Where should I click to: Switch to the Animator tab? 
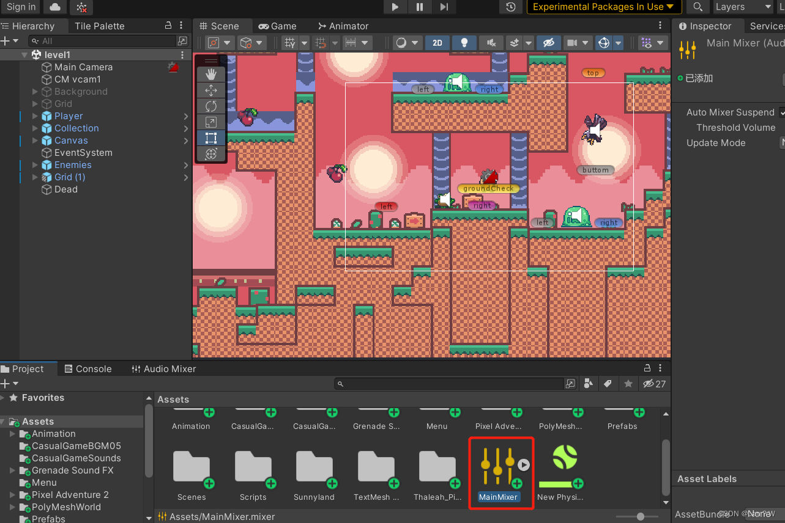coord(343,26)
